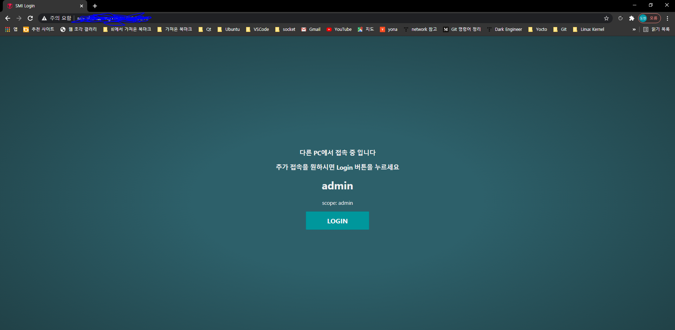Minimize the Chrome window
675x330 pixels.
pyautogui.click(x=635, y=5)
